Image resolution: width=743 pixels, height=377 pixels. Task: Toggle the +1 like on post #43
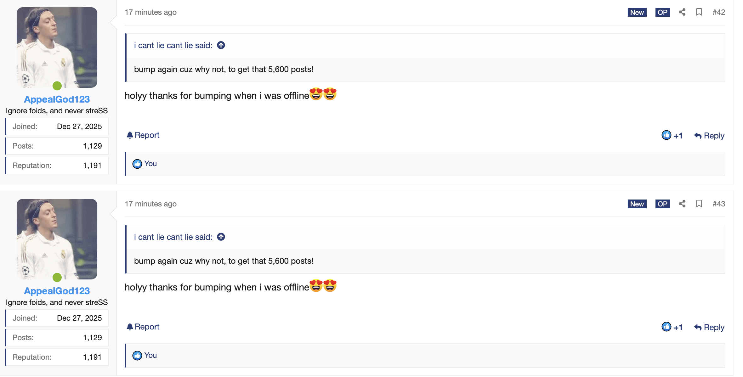(672, 327)
